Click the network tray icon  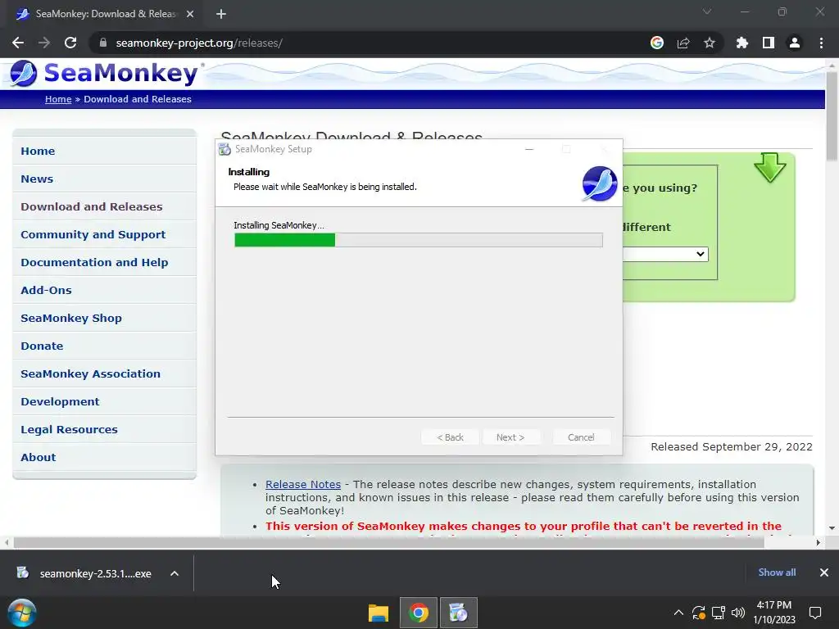click(x=718, y=613)
